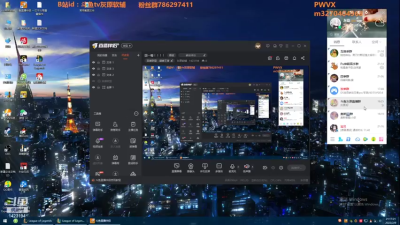400x225 pixels.
Task: Edit the 英雄联盟 category selector
Action: pyautogui.click(x=159, y=60)
